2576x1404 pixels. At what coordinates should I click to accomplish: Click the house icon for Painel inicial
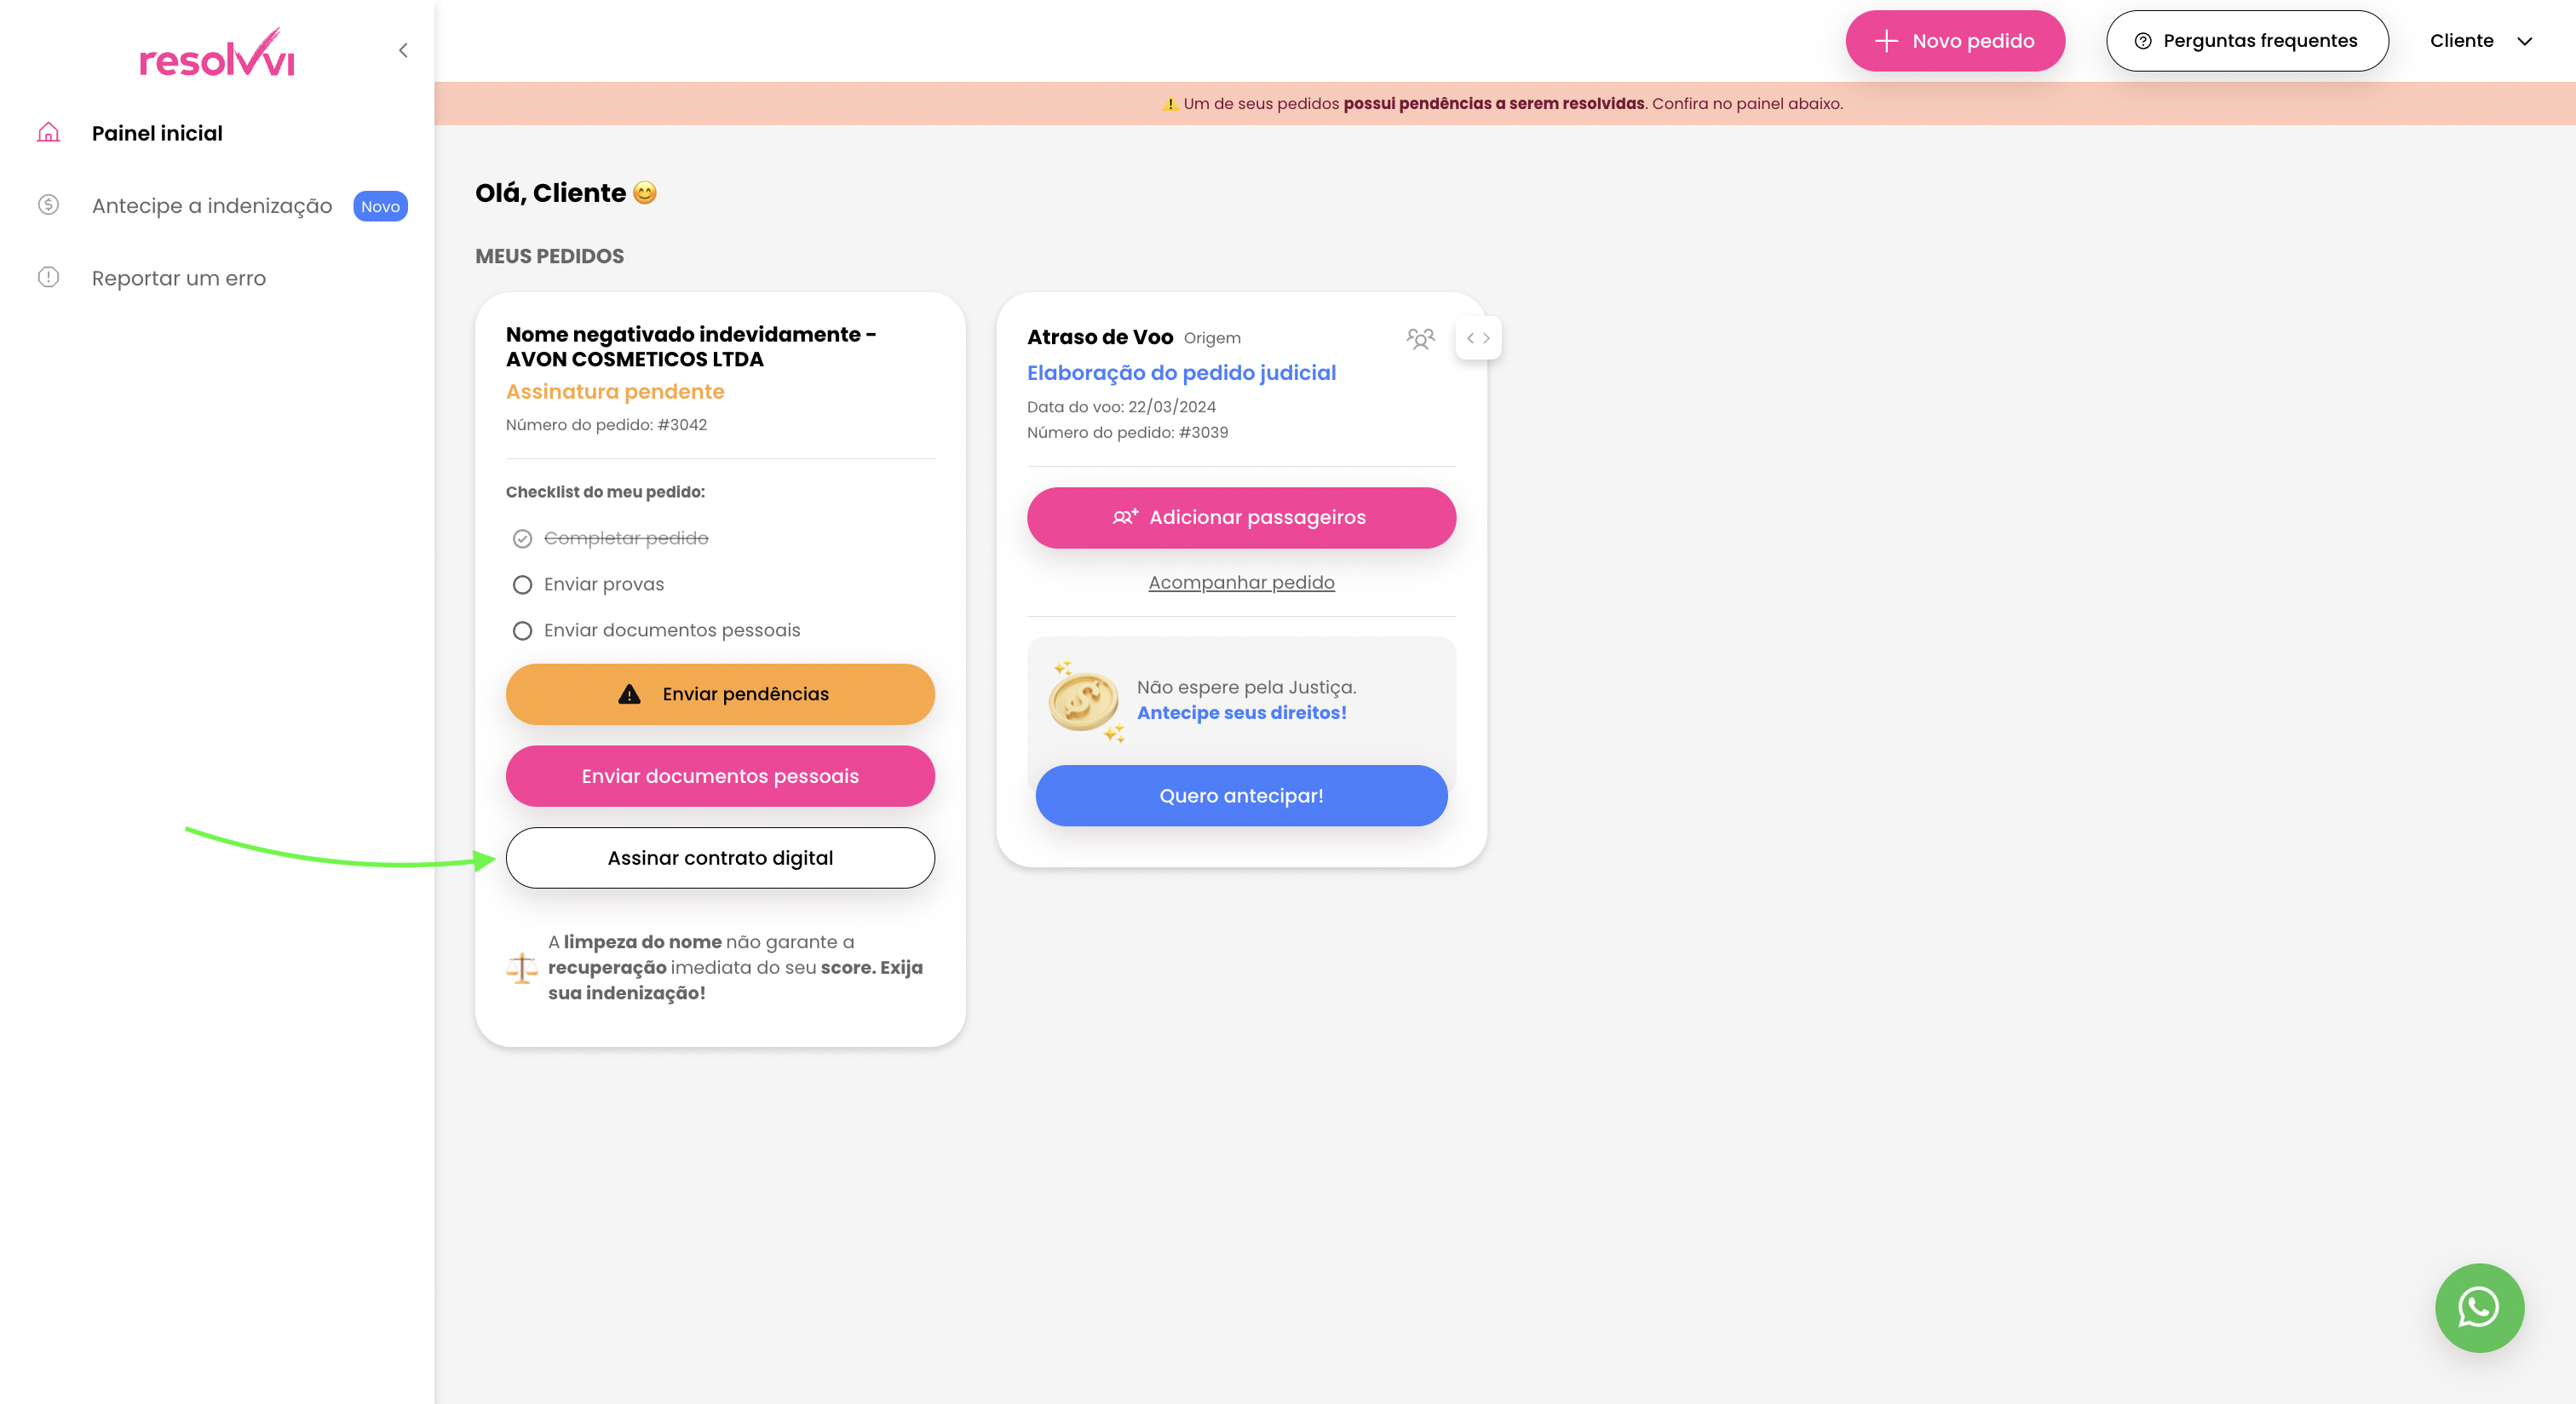click(48, 132)
